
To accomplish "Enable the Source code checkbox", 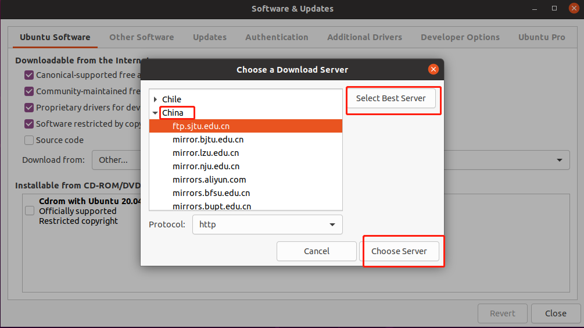I will (x=29, y=140).
